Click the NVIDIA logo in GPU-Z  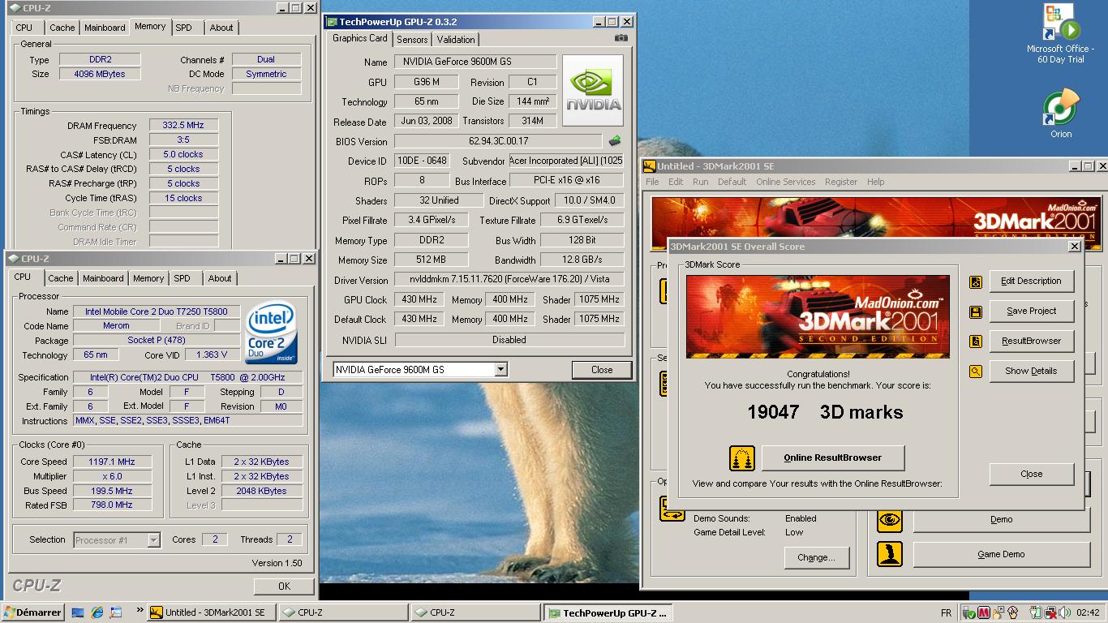tap(593, 90)
